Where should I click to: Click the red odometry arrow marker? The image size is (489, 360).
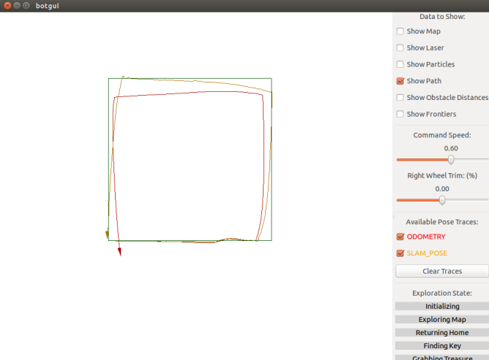119,252
